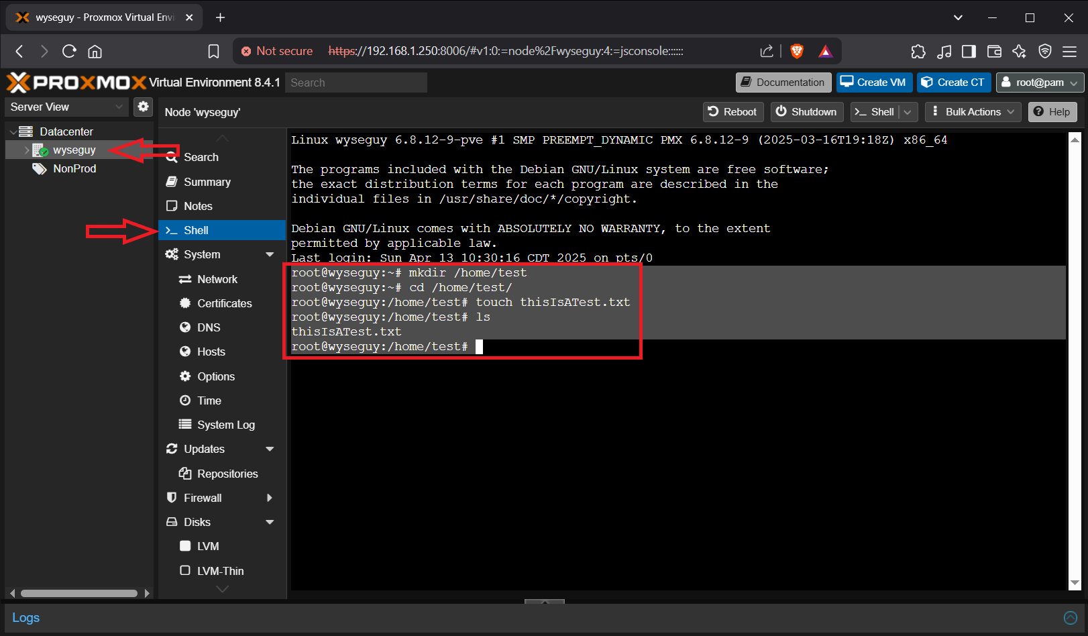Expand the wyseguy node arrow in tree

tap(27, 150)
